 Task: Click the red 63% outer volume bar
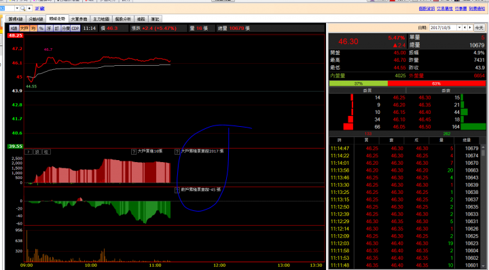437,83
